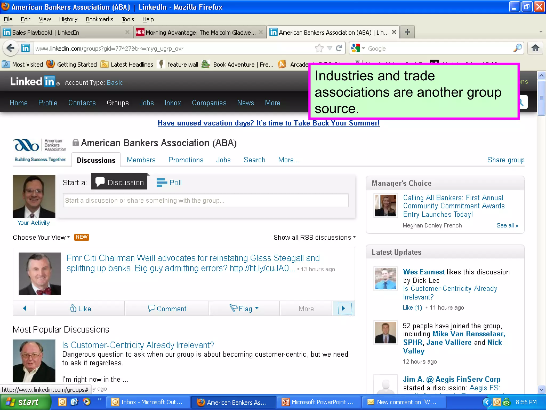Open Is Customer-Centricity Already Irrelevant discussion
The height and width of the screenshot is (410, 546).
tap(138, 345)
